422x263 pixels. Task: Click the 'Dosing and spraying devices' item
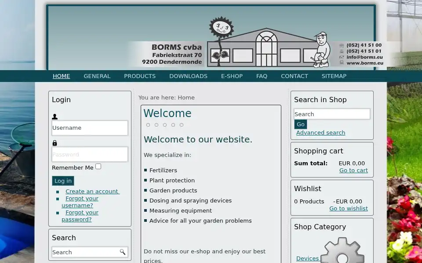[190, 200]
